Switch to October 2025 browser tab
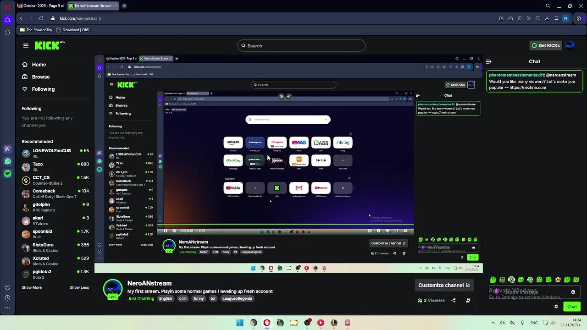The height and width of the screenshot is (330, 587). [41, 6]
